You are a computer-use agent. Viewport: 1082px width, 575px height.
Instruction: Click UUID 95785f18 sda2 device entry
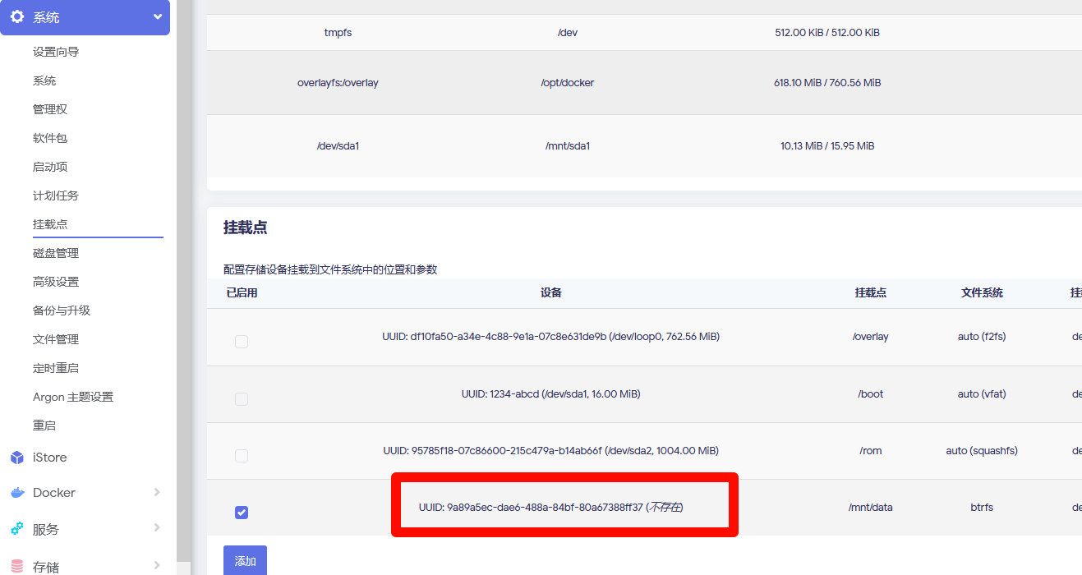tap(551, 451)
